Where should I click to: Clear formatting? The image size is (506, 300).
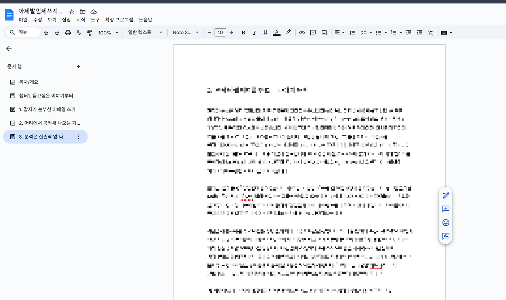click(430, 33)
